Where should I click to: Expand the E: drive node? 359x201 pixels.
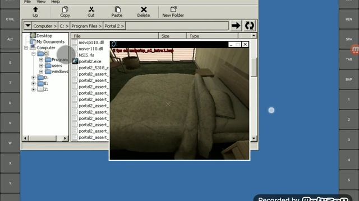coord(34,83)
